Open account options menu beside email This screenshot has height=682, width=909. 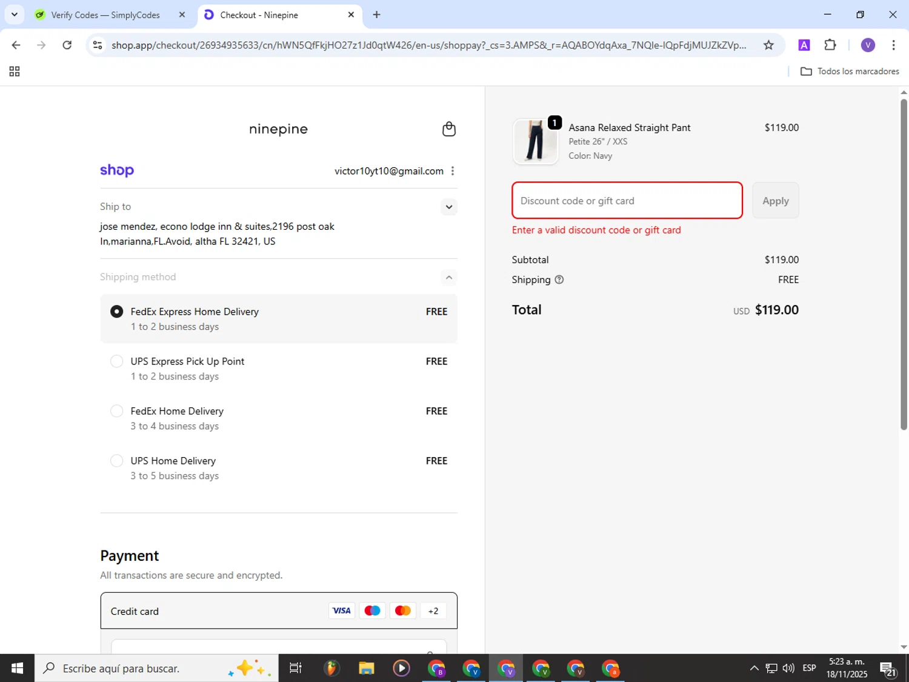click(x=453, y=171)
